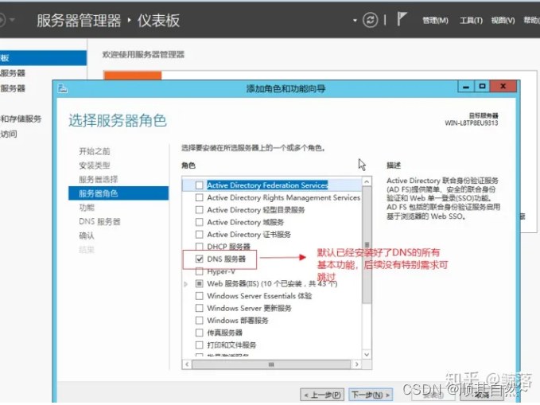Click target server name WIN-L8TP8EU9313
Viewport: 540px width, 405px height.
pyautogui.click(x=471, y=123)
